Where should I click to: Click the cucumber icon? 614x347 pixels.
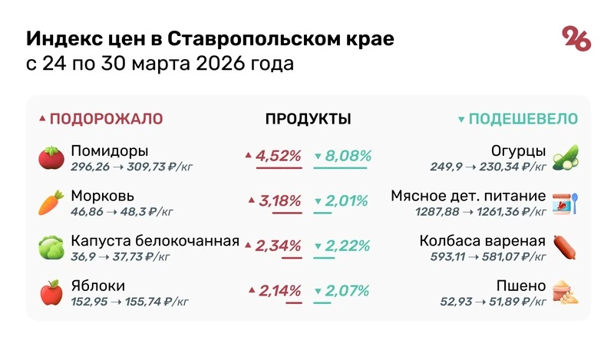(x=566, y=157)
